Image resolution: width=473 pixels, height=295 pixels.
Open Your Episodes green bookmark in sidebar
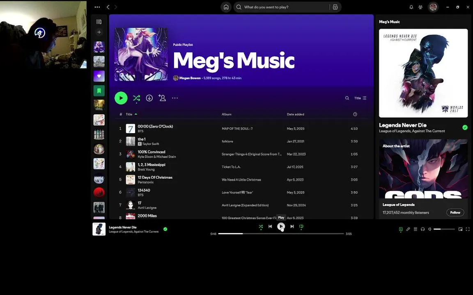(x=99, y=91)
